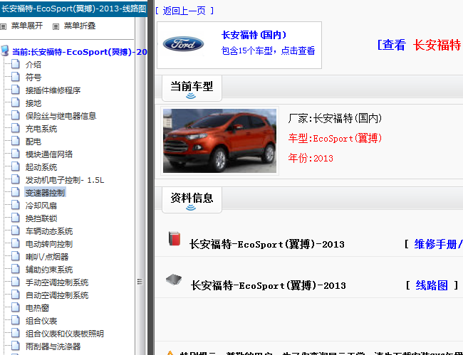463x355 pixels.
Task: Click document icon beside 冷却风扇
Action: [x=16, y=205]
